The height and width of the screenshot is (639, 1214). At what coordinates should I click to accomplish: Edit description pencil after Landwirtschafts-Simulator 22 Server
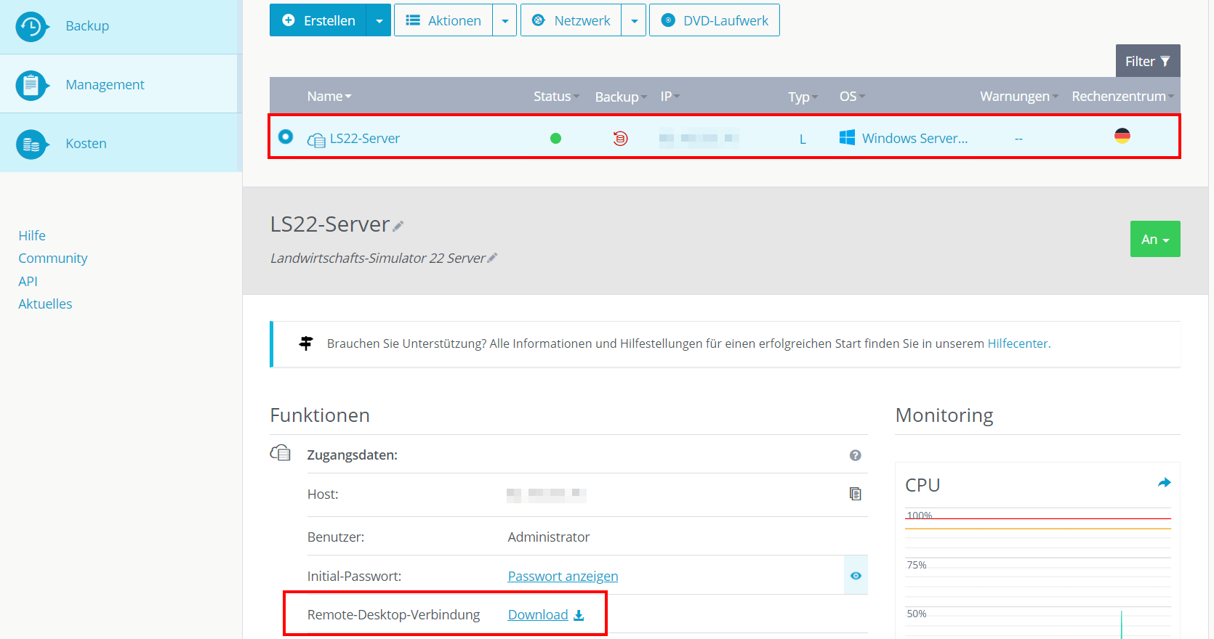pos(492,258)
